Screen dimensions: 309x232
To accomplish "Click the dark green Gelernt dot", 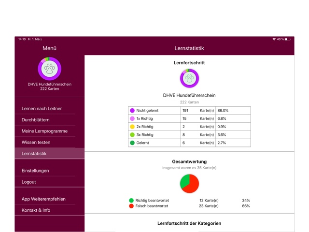I will coord(132,143).
